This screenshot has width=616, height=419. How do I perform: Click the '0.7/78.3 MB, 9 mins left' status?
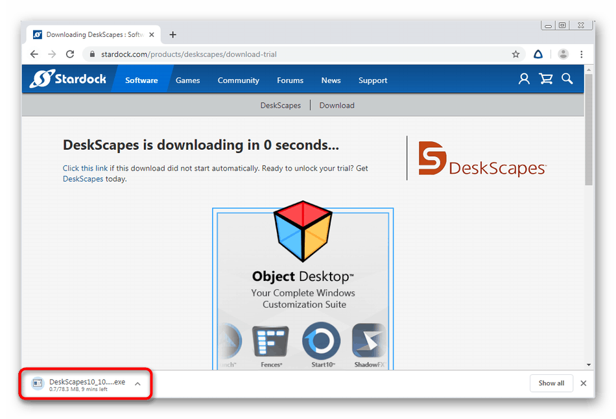[x=78, y=390]
